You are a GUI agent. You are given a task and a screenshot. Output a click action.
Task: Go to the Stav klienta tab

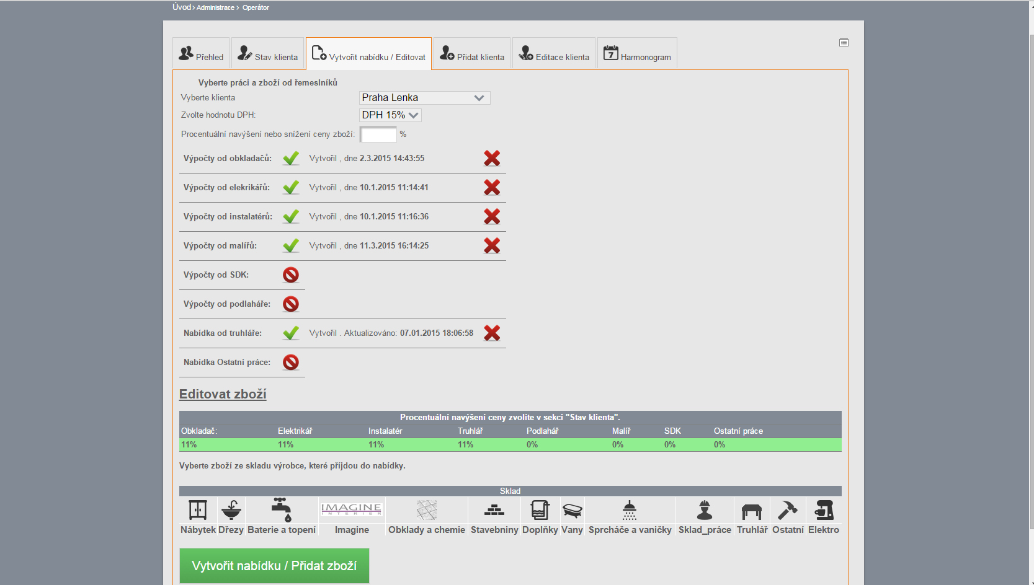pyautogui.click(x=268, y=55)
